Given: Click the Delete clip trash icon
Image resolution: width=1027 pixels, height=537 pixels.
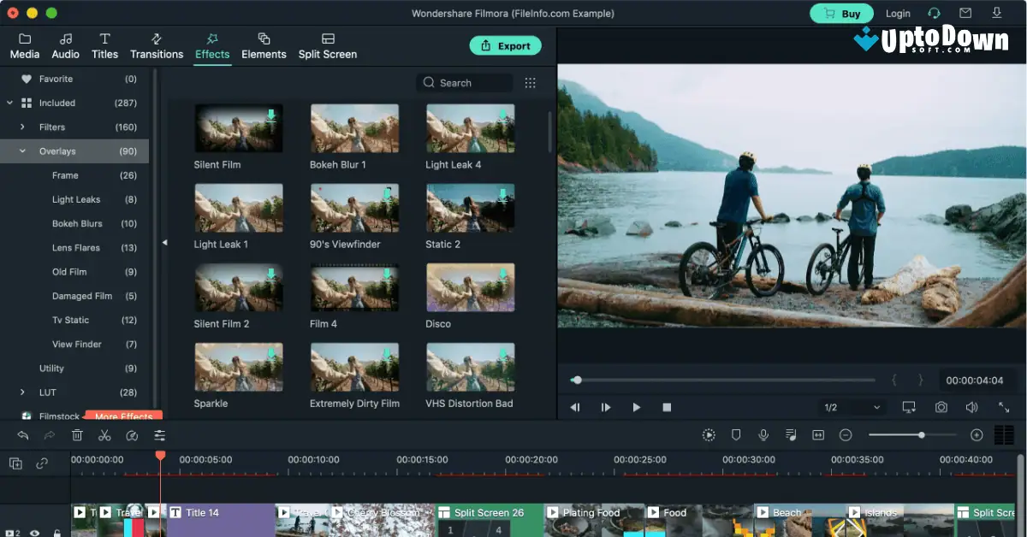Looking at the screenshot, I should coord(77,435).
